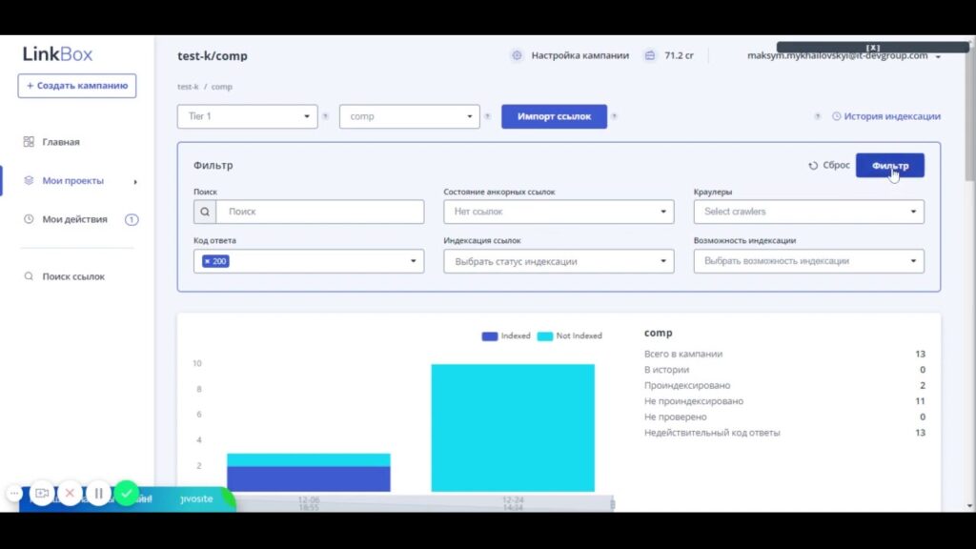Screen dimensions: 976x549
Task: Click the Всего в кампании stat row
Action: 784,354
